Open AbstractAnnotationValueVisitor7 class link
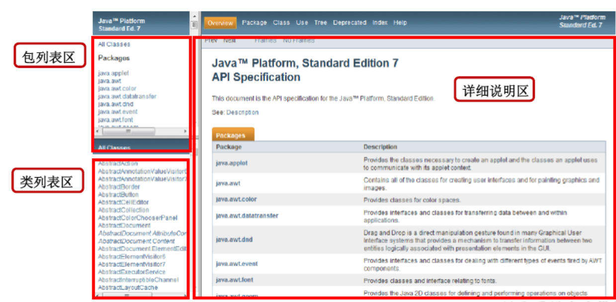 tap(142, 179)
